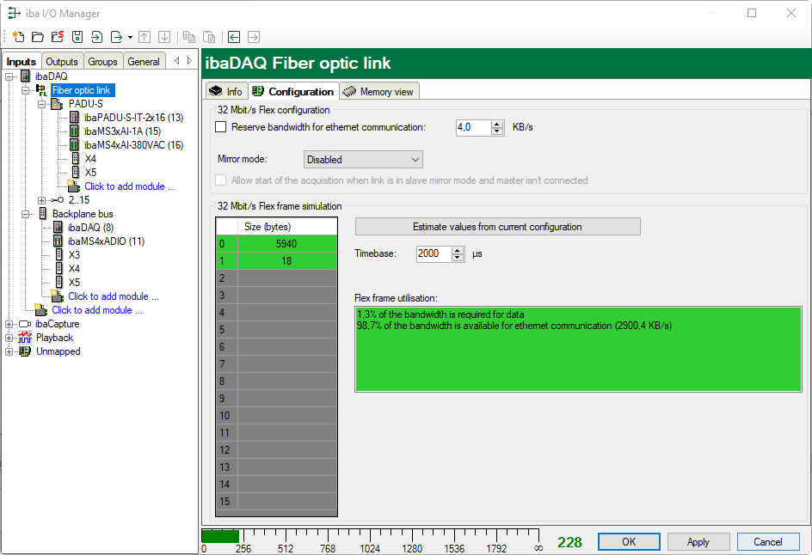Move selected module down
Viewport: 812px width, 555px height.
(x=164, y=37)
